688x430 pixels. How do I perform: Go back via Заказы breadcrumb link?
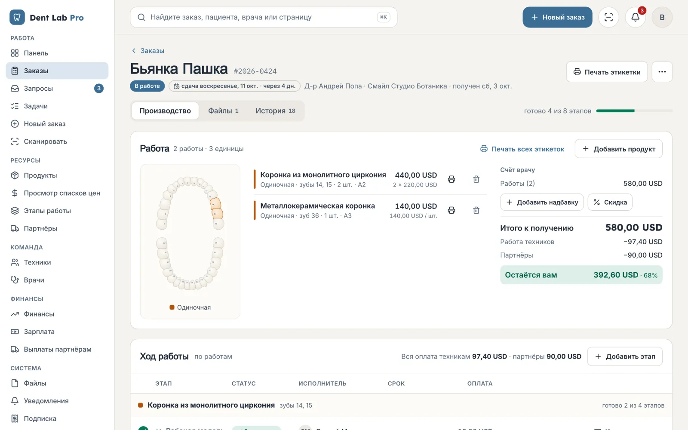point(148,51)
